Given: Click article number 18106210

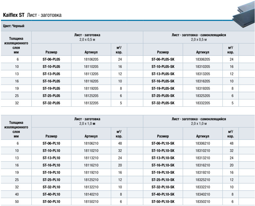Looking at the screenshot, I should click(91, 143).
